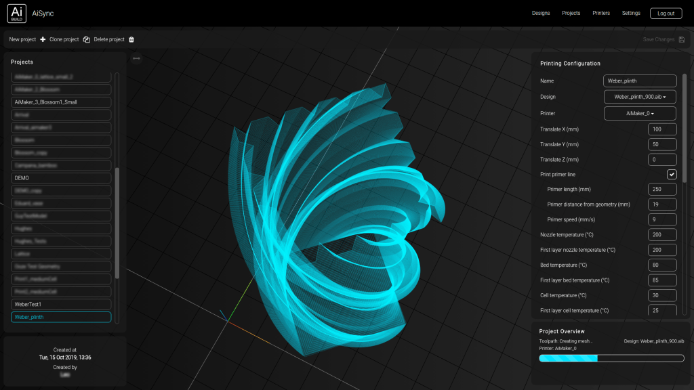Click the Translate Y (mm) field
The width and height of the screenshot is (694, 390).
(x=662, y=144)
